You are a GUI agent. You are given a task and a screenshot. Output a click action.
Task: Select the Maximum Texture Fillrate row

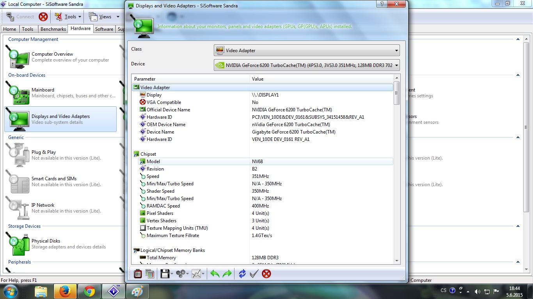263,236
